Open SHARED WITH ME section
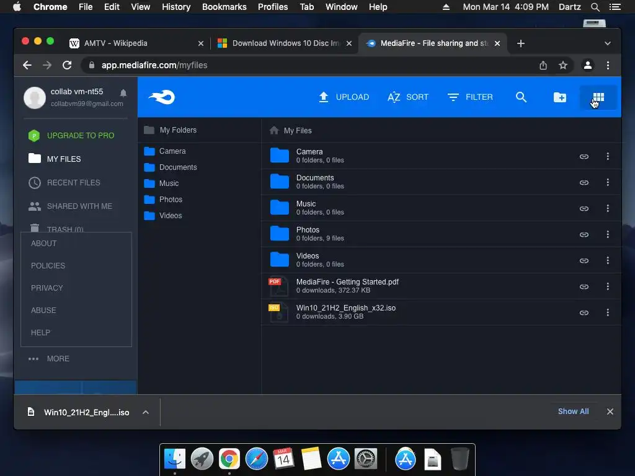Screen dimensions: 635x476 click(x=71, y=206)
